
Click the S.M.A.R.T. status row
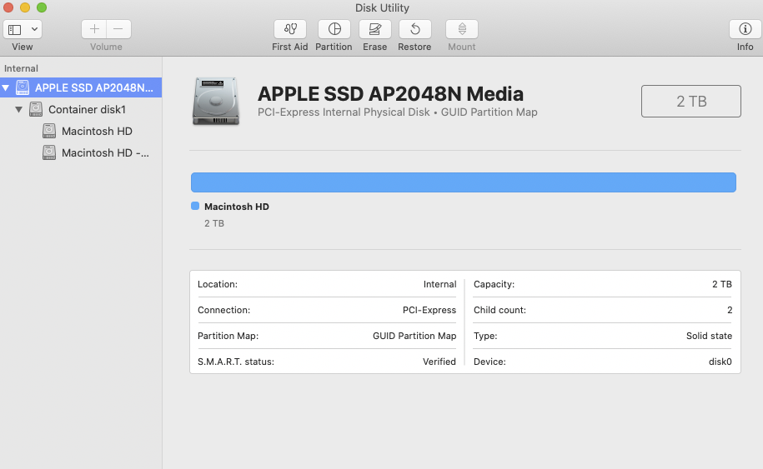[326, 362]
